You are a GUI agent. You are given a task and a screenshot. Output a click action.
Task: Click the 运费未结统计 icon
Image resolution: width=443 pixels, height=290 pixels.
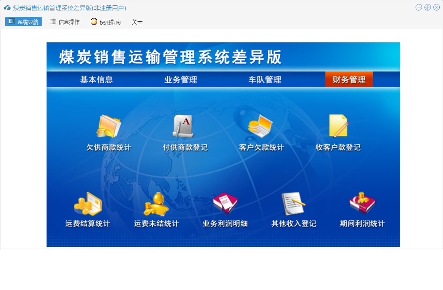[x=156, y=204]
